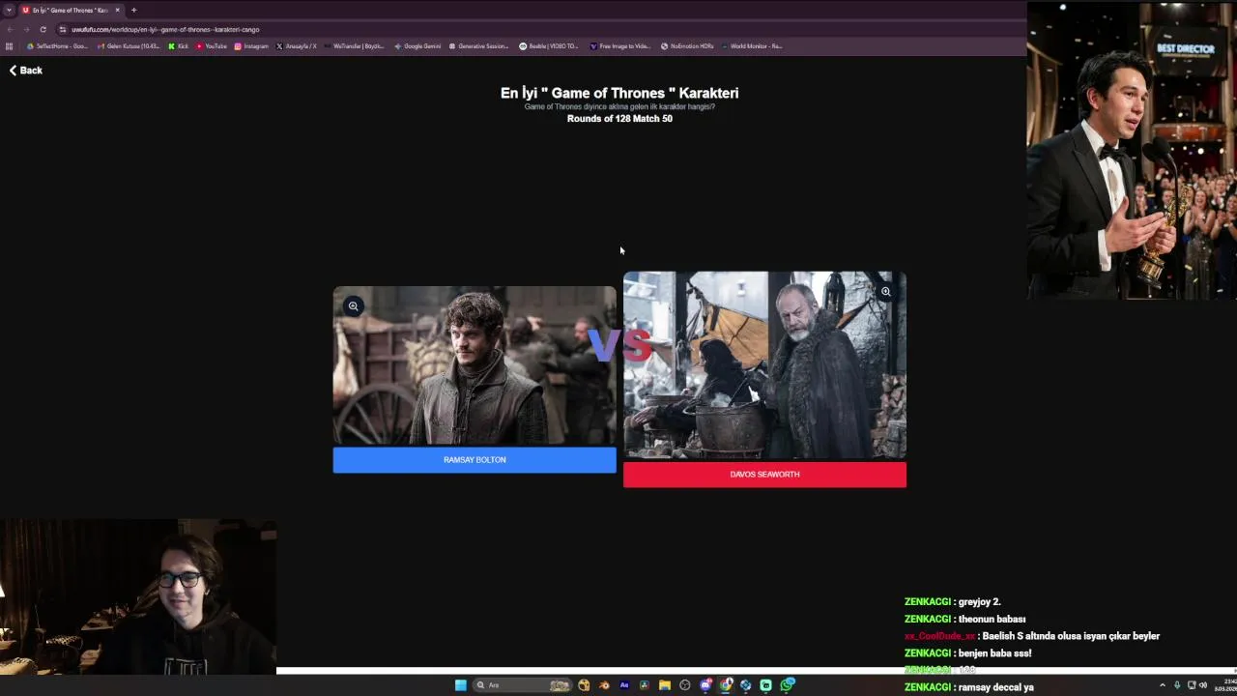
Task: Vote for DAVOS SEAWORTH red button
Action: pos(764,475)
